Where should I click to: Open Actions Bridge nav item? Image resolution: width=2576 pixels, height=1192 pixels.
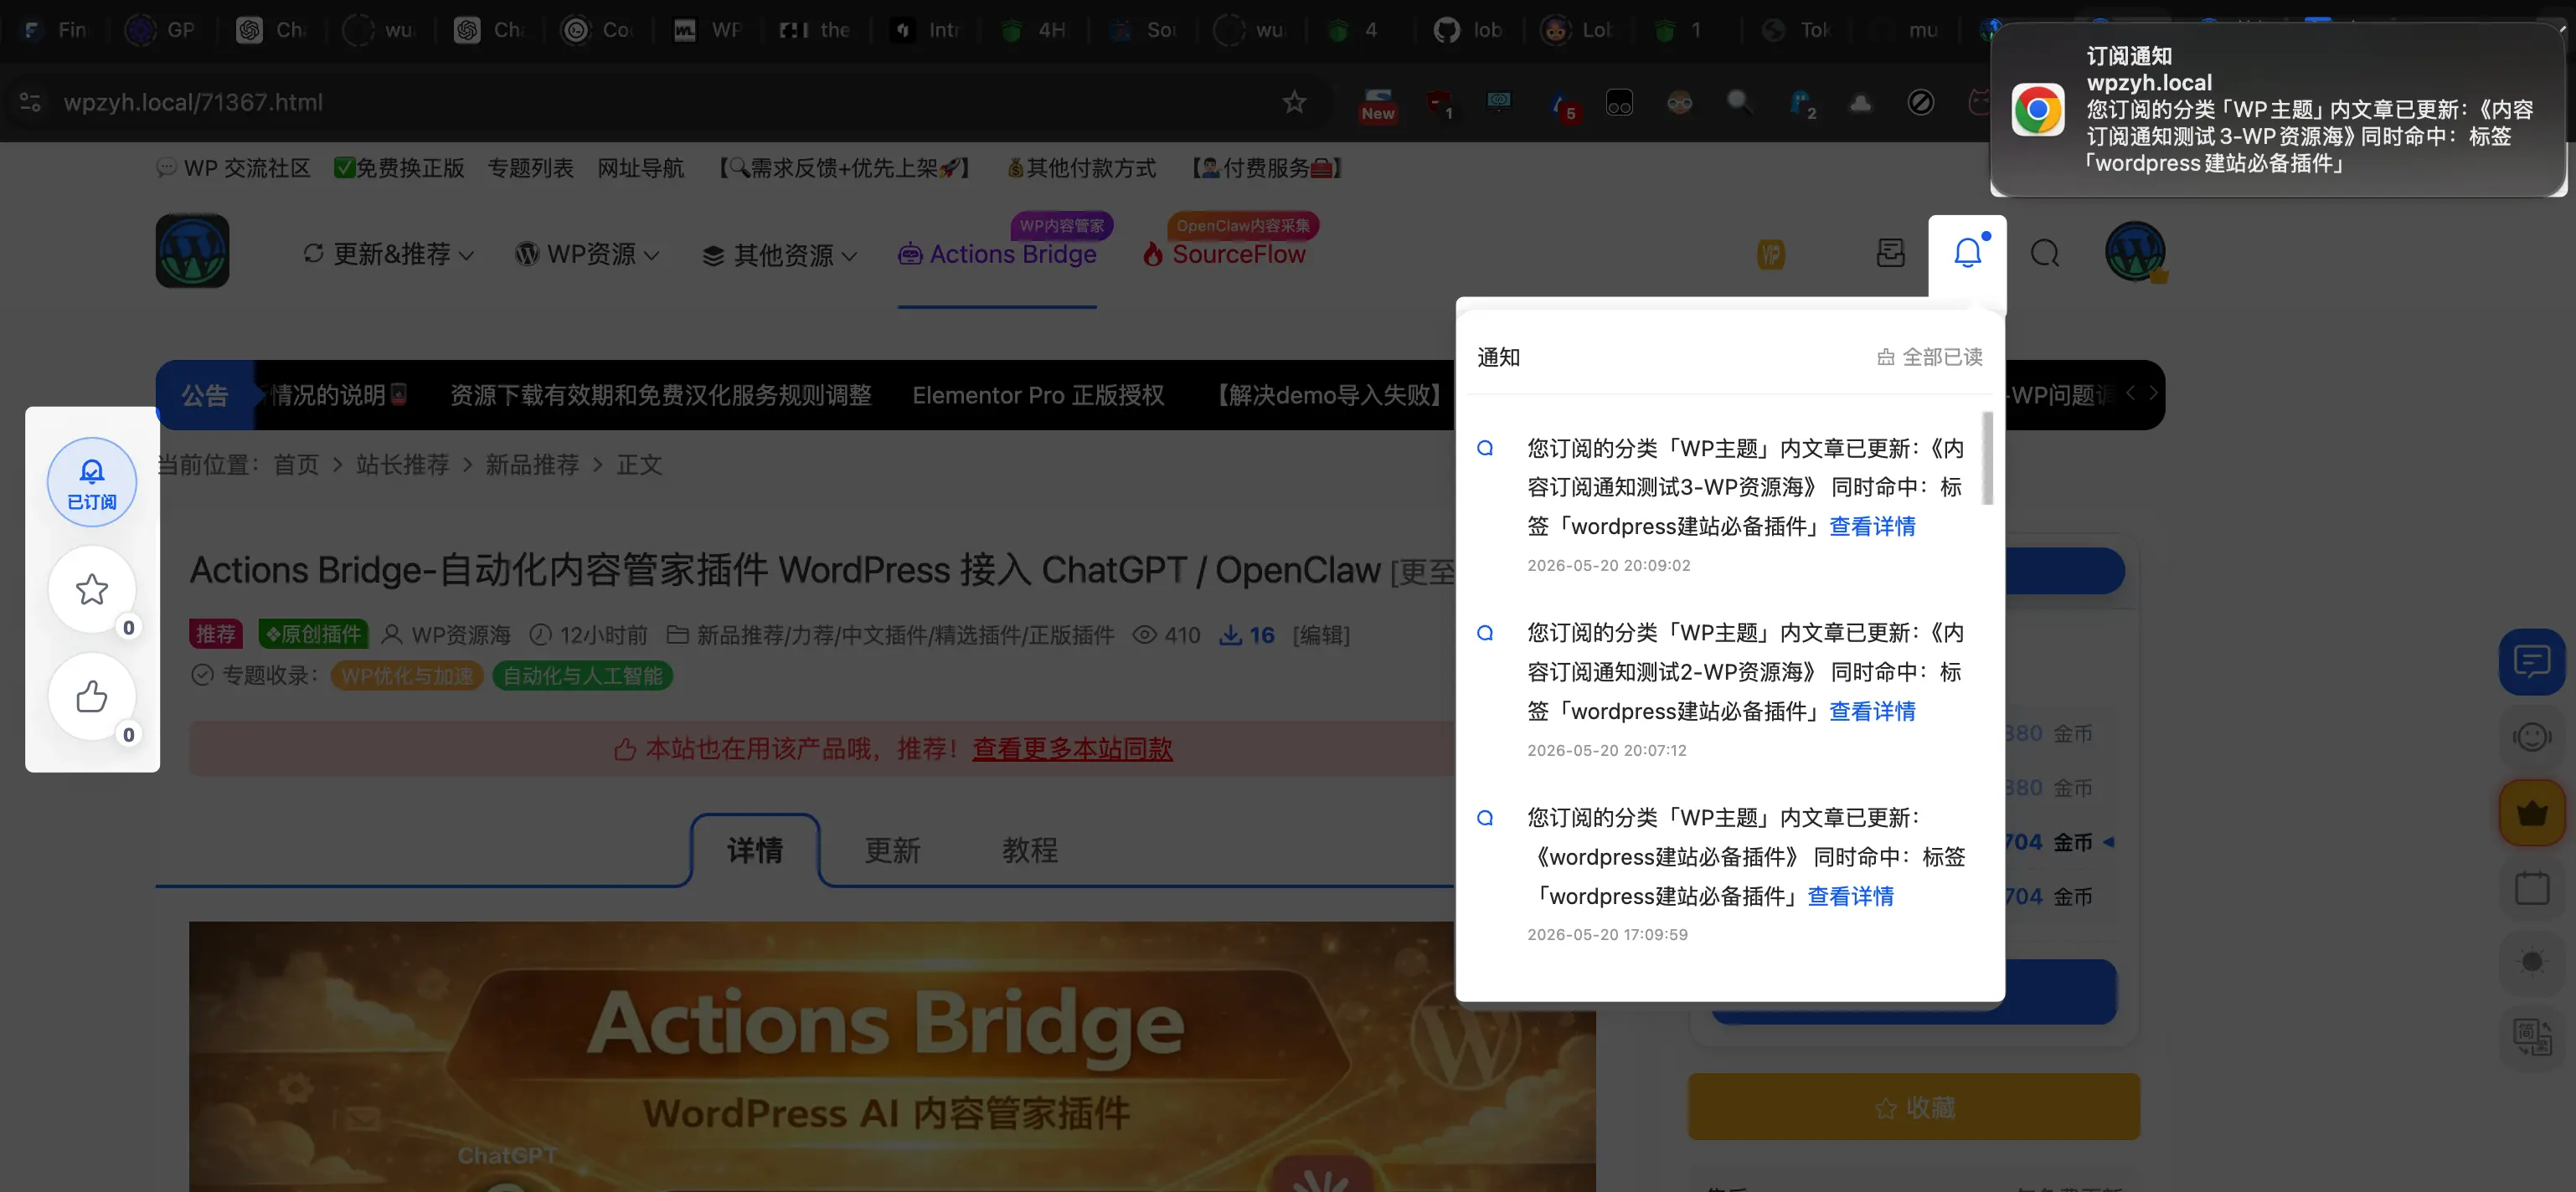click(x=997, y=254)
